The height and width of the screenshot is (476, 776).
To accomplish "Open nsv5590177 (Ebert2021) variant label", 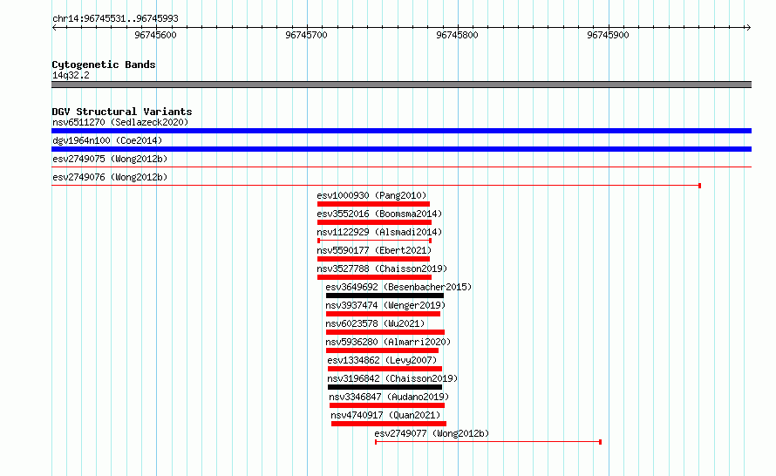I will pos(374,250).
